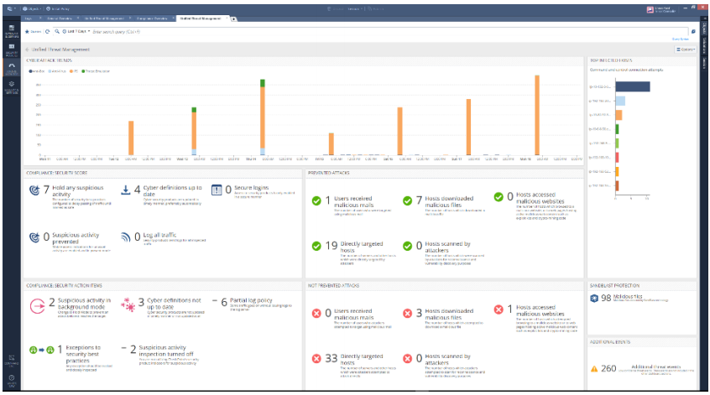Image resolution: width=710 pixels, height=395 pixels.
Task: Click tallest orange bar in attack trends
Action: click(x=537, y=116)
